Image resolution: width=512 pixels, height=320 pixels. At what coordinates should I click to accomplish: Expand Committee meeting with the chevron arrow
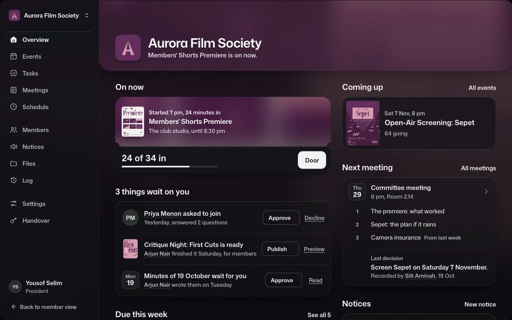[x=486, y=192]
